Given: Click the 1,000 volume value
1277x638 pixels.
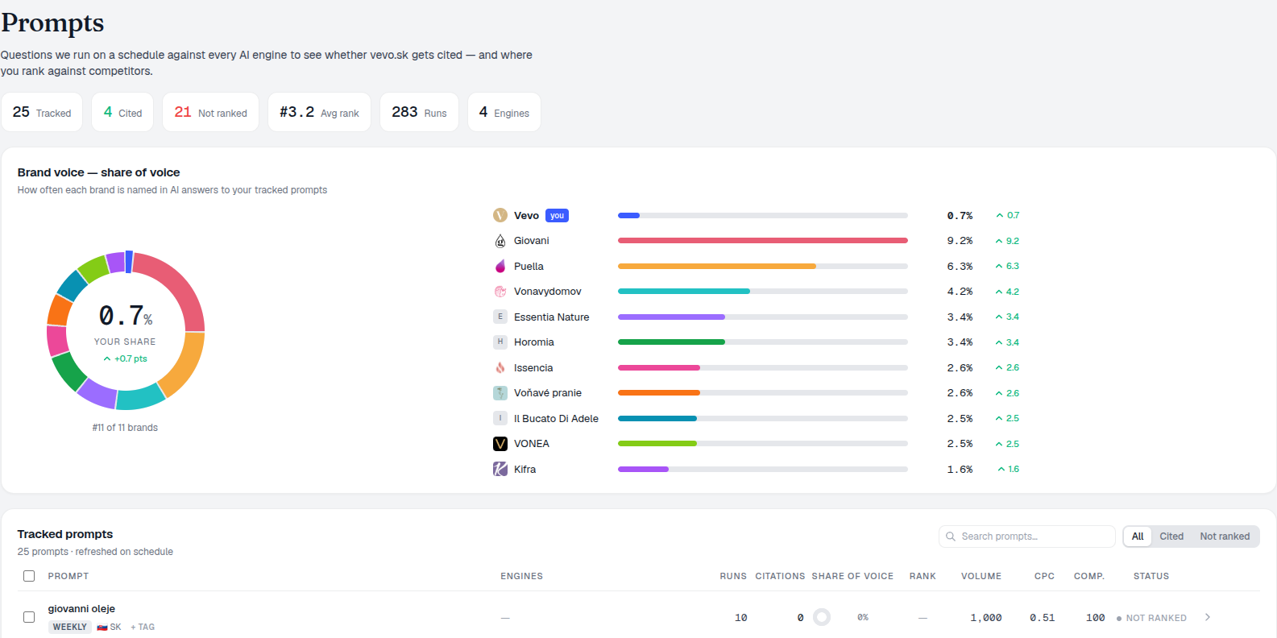Looking at the screenshot, I should (986, 618).
